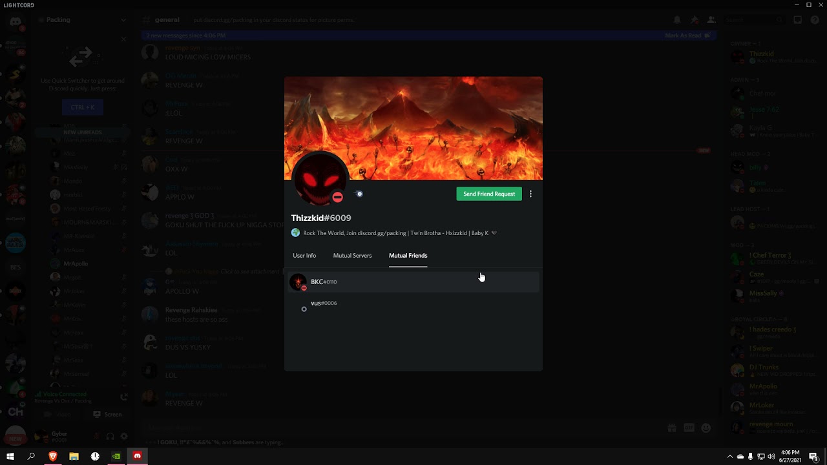Click the profile badge next to avatar
This screenshot has width=827, height=465.
(359, 194)
